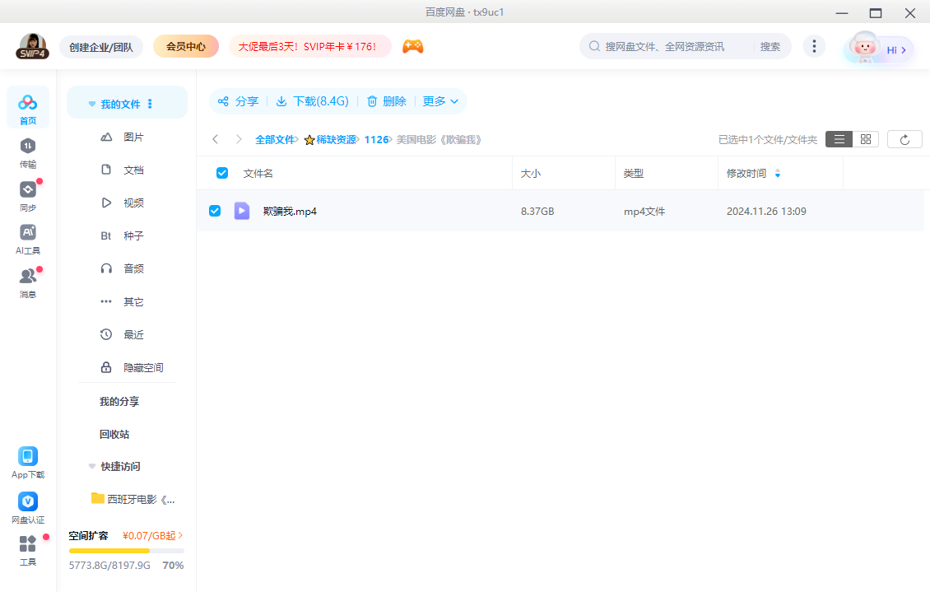Click the 文件名 column header
Image resolution: width=930 pixels, height=592 pixels.
[258, 173]
